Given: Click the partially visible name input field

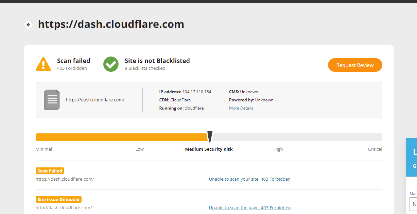Looking at the screenshot, I should (x=413, y=204).
